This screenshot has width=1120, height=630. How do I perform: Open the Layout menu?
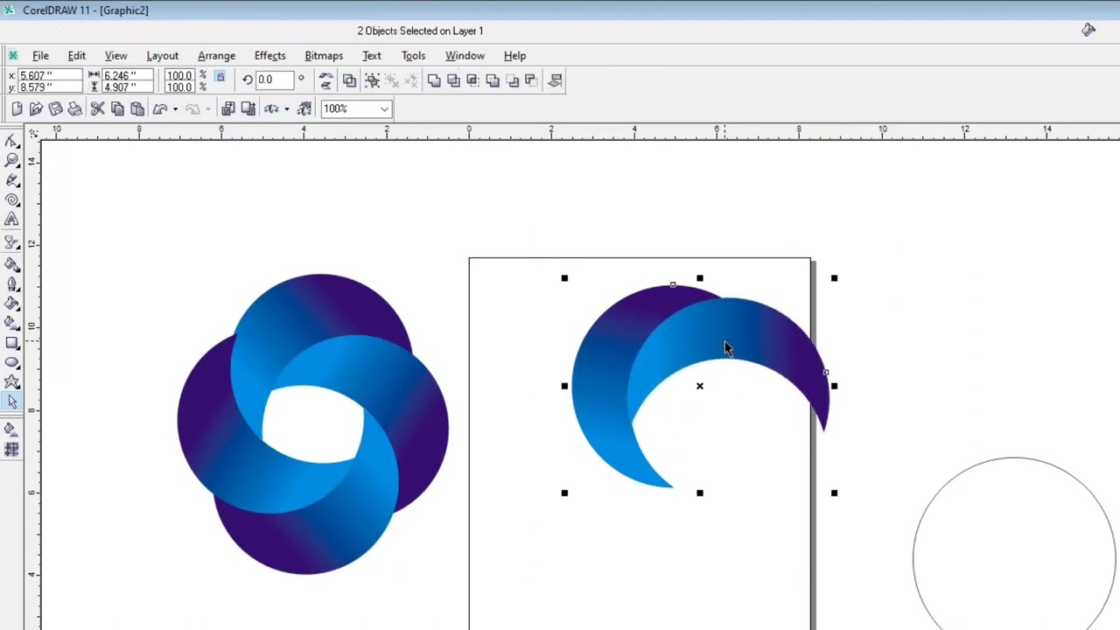point(162,55)
